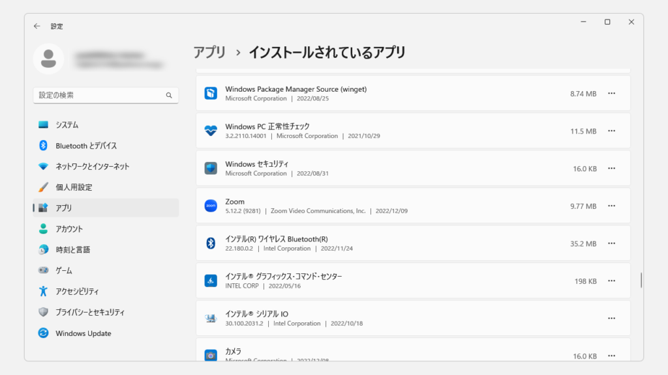
Task: Open more options for Zoom
Action: coord(611,206)
